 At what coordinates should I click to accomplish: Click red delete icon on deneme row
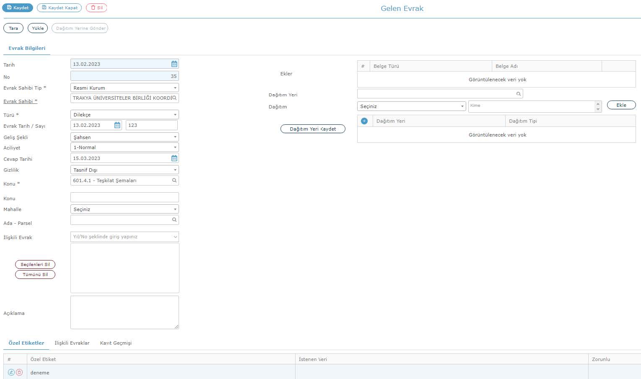[x=19, y=372]
